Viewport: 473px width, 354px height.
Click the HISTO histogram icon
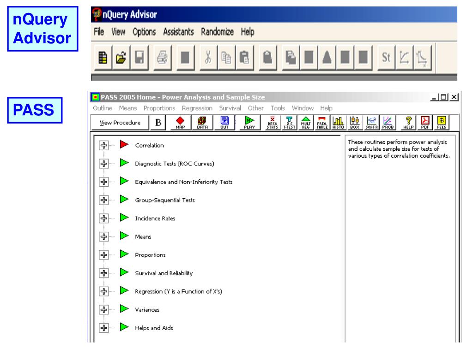[338, 123]
